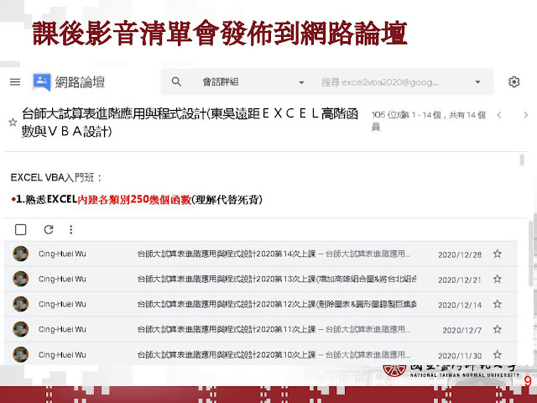This screenshot has width=537, height=403.
Task: Click Cing-Huei Wu avatar on 第12次 row
Action: (20, 304)
